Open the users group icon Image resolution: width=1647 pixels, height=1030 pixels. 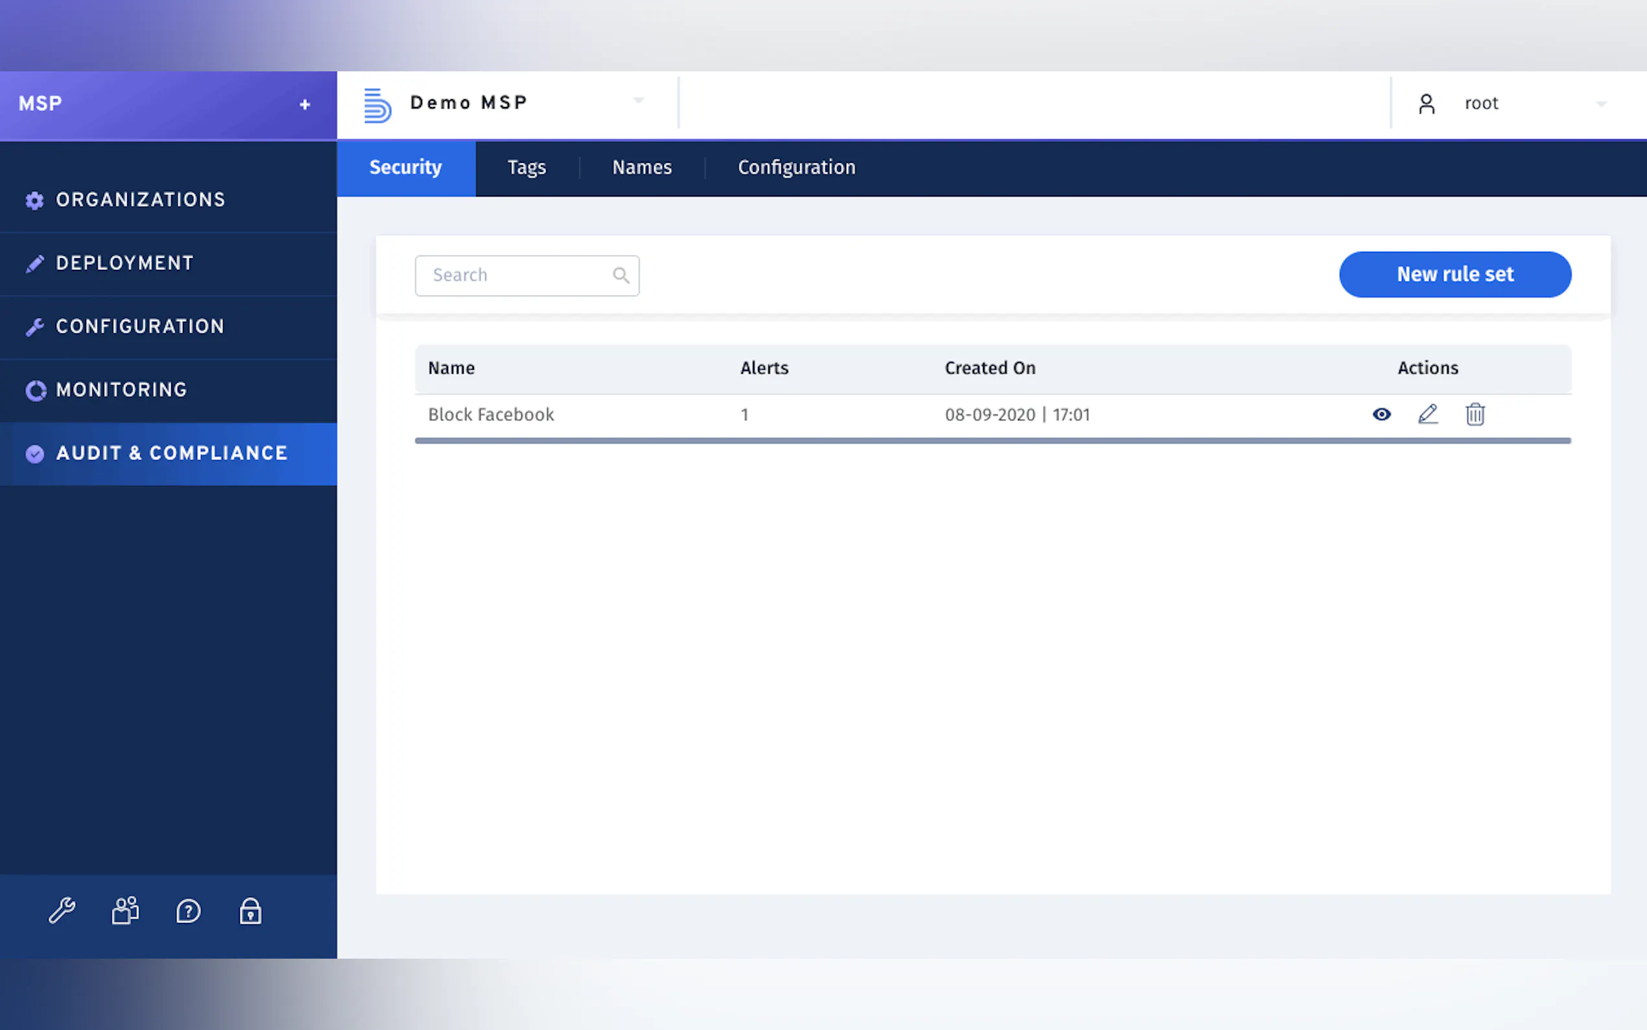125,910
